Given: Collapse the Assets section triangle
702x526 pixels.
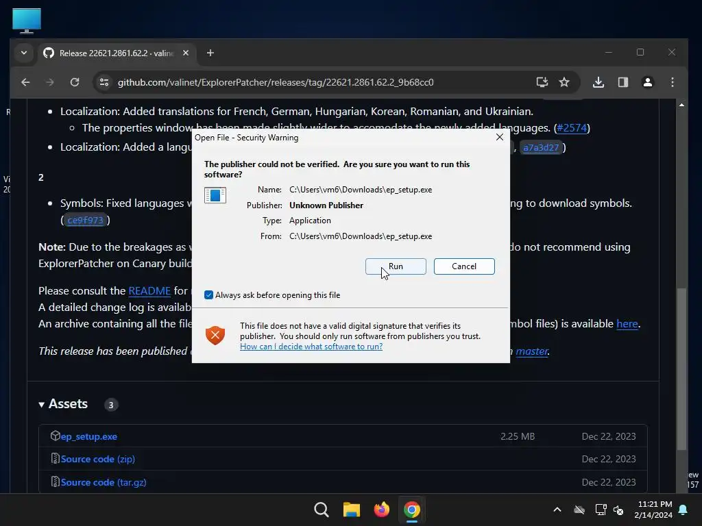Looking at the screenshot, I should [x=42, y=404].
